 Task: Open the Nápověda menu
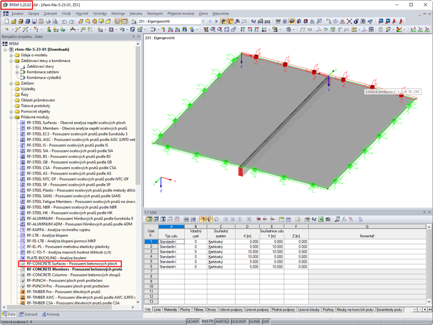pos(220,13)
